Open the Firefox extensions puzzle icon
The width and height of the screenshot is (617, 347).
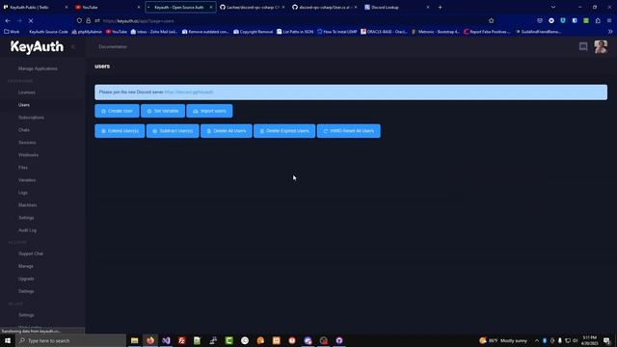click(x=598, y=21)
